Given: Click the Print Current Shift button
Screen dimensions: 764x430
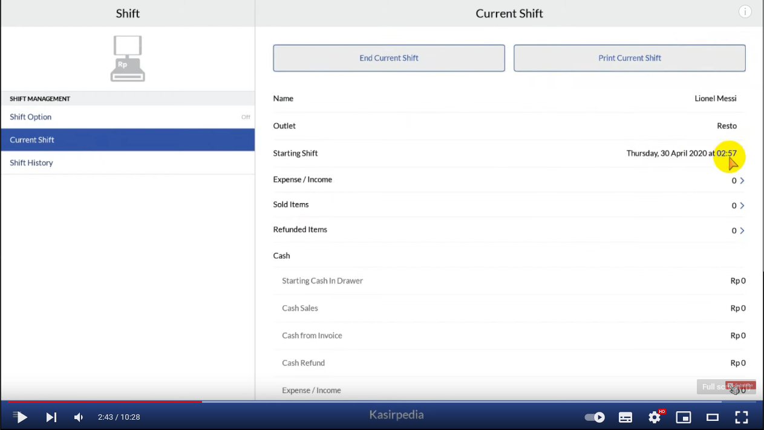Looking at the screenshot, I should (x=630, y=58).
